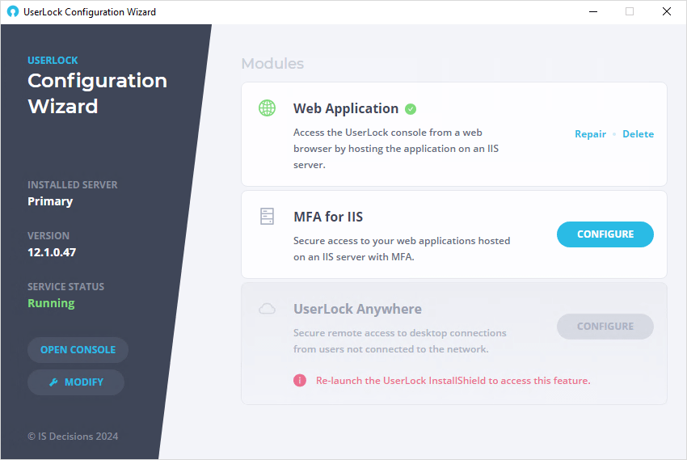The width and height of the screenshot is (687, 460).
Task: Click disabled UserLock Anywhere Configure button
Action: 605,327
